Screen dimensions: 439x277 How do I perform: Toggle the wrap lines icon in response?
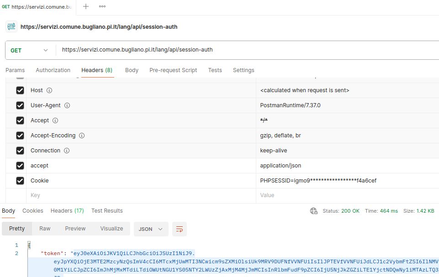tap(180, 229)
